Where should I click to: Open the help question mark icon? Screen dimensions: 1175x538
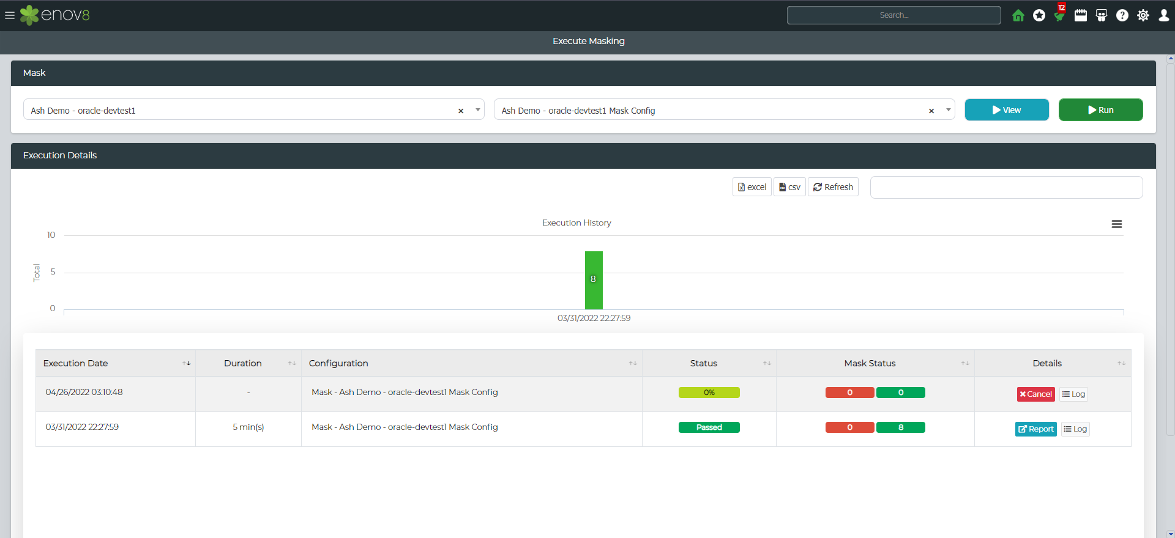1122,15
